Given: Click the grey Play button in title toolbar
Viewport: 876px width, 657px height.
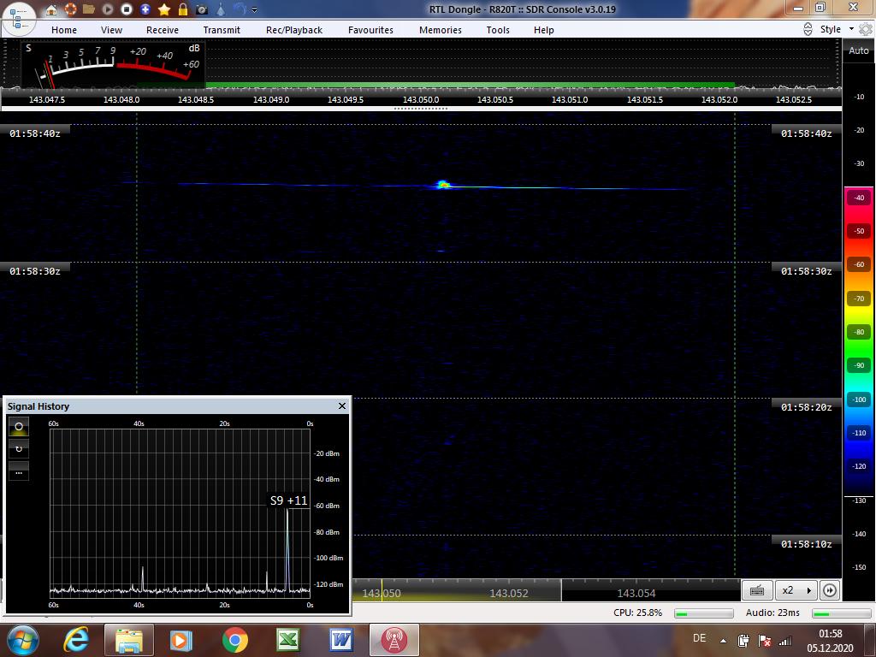Looking at the screenshot, I should (x=107, y=9).
